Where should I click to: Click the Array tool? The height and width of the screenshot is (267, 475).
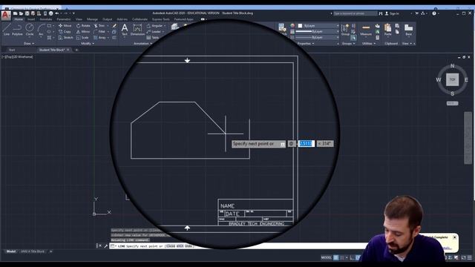click(x=100, y=38)
